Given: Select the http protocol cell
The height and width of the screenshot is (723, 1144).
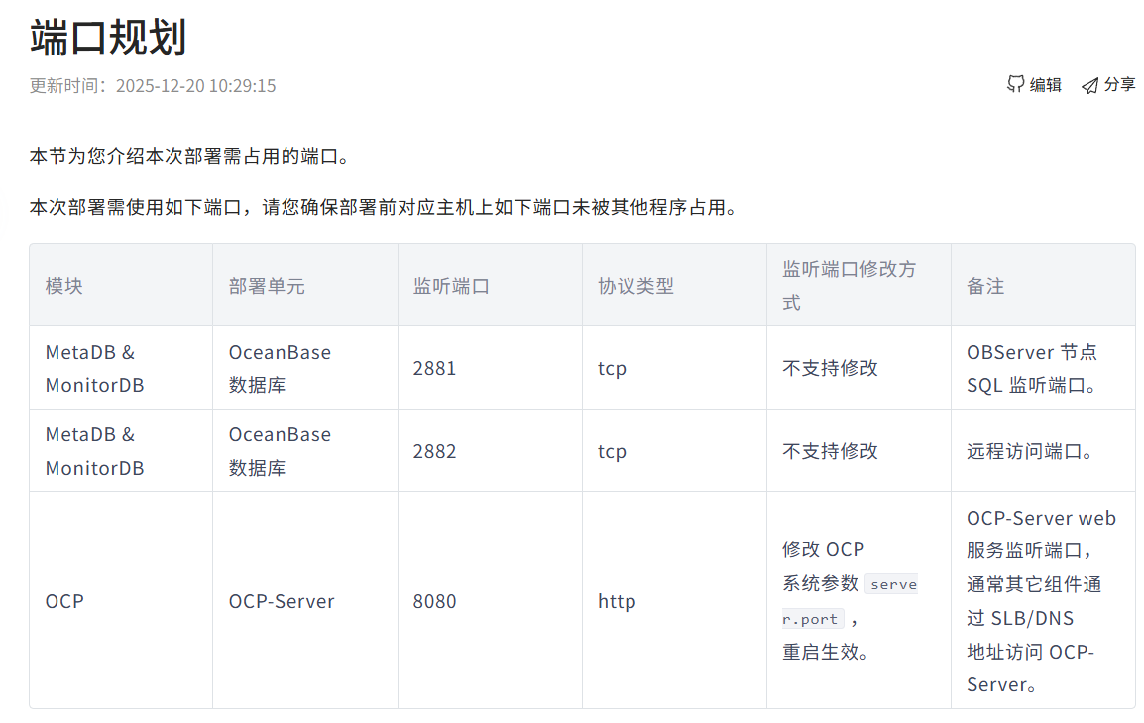Looking at the screenshot, I should point(617,601).
